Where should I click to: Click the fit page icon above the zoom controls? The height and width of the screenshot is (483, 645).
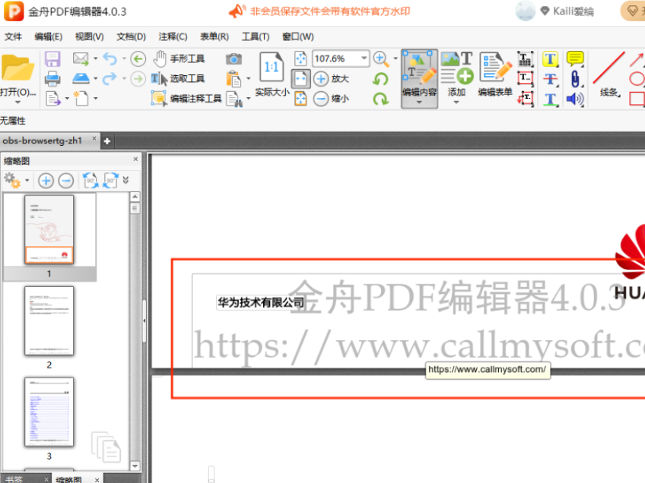click(x=300, y=58)
